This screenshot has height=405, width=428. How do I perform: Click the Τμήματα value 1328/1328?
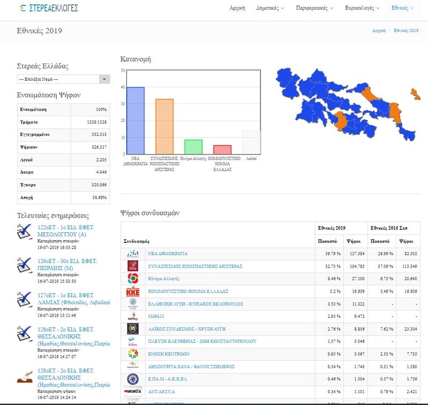click(x=97, y=122)
